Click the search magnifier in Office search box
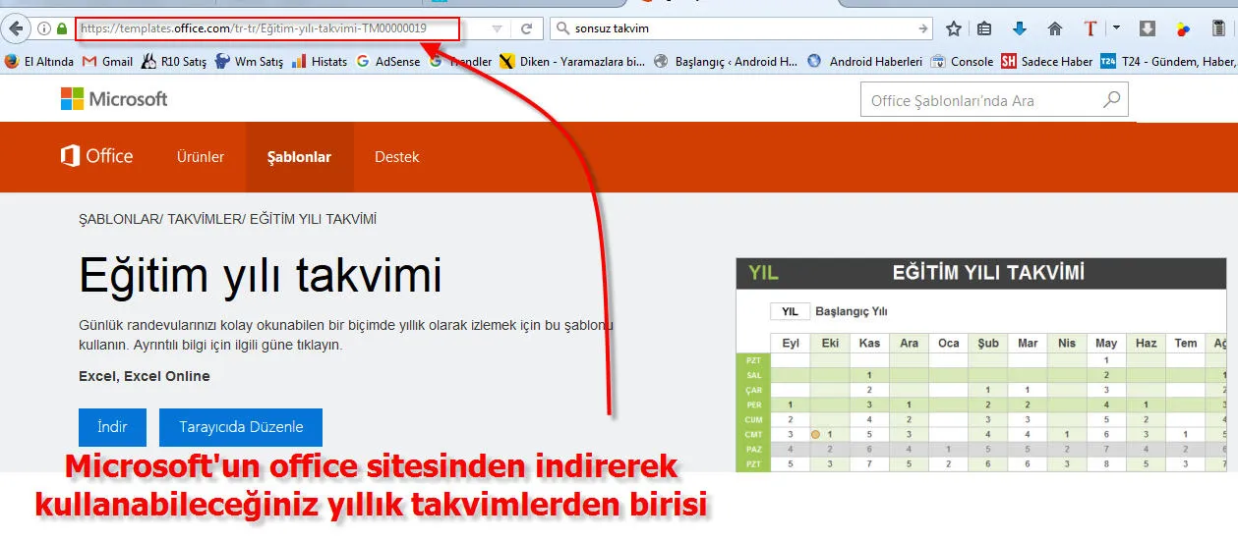Viewport: 1238px width, 541px height. pyautogui.click(x=1111, y=99)
